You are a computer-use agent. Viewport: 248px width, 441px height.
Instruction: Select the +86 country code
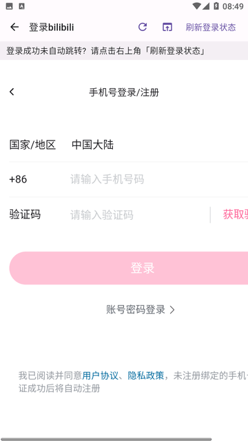pos(18,179)
